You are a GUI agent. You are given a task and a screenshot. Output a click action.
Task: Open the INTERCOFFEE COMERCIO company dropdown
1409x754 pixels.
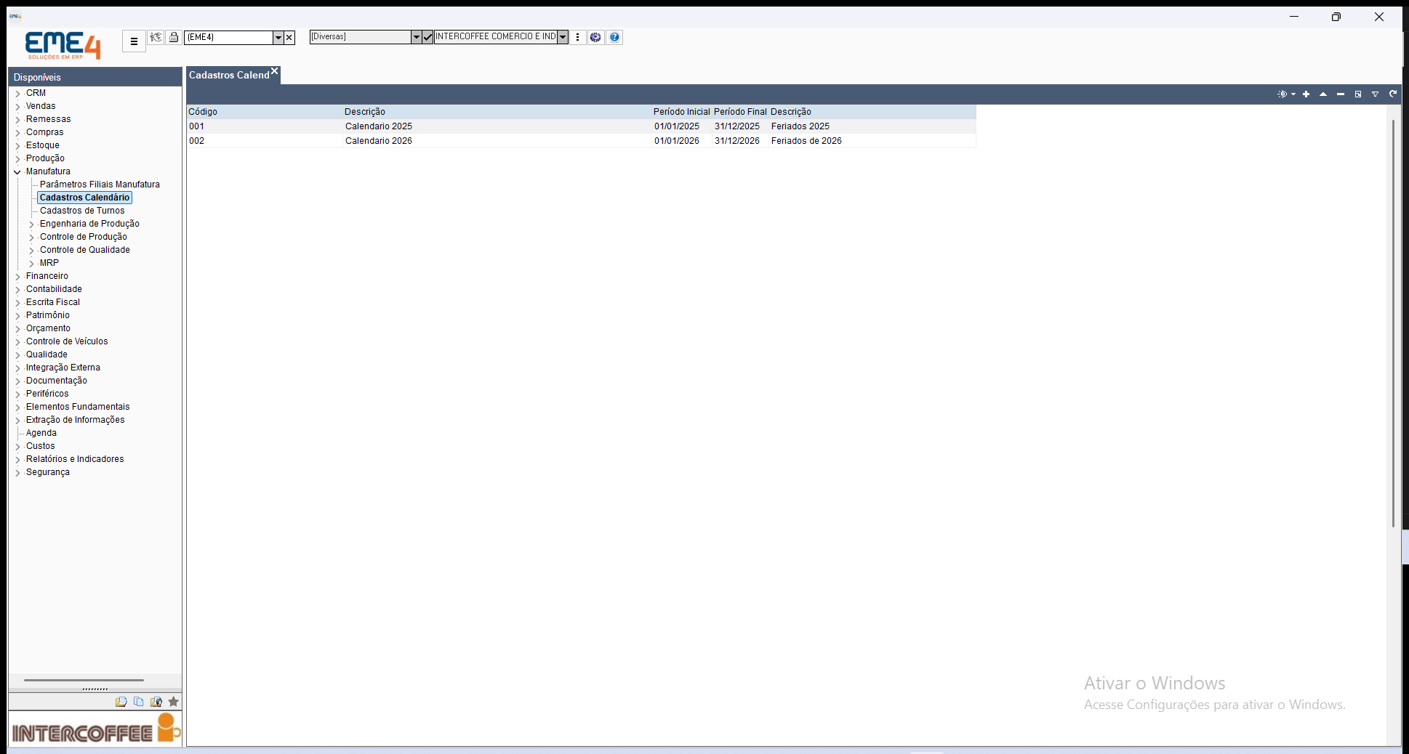point(563,37)
